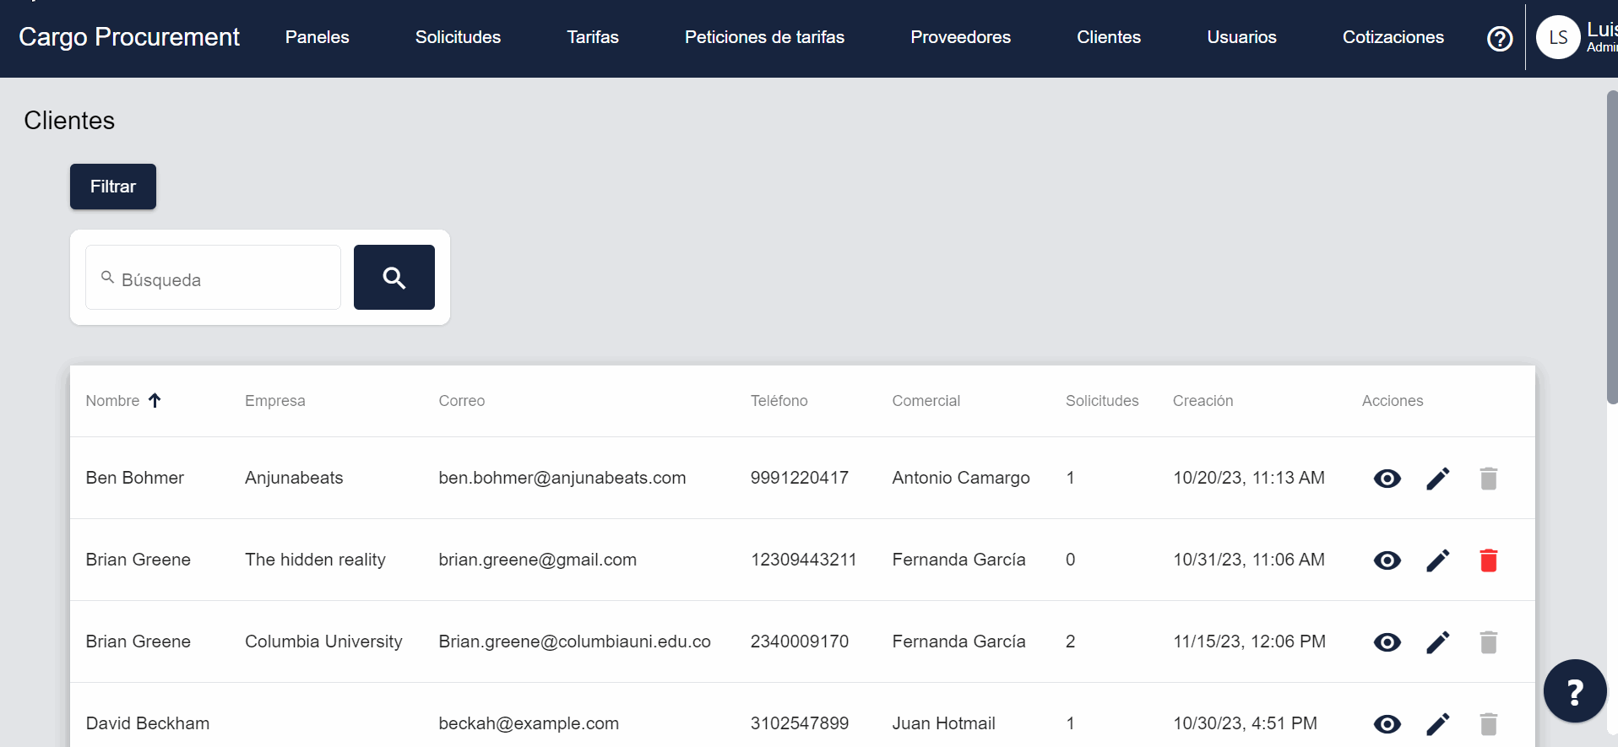Sort table by Creación column header

[x=1203, y=401]
